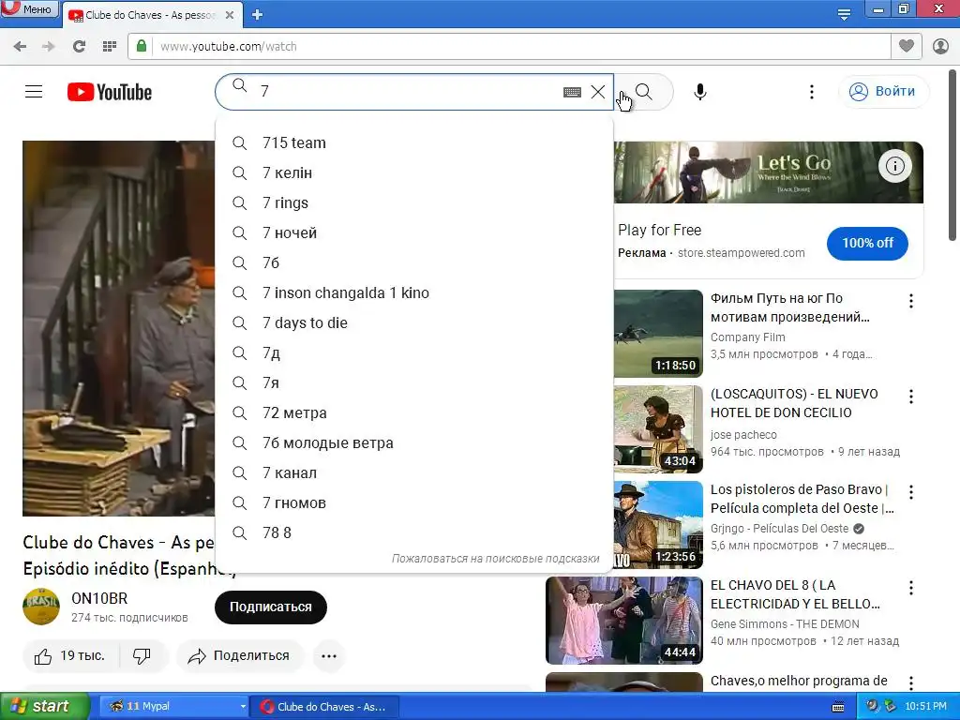Select the Clube do Chaves browser tab
The image size is (960, 720).
pos(143,15)
